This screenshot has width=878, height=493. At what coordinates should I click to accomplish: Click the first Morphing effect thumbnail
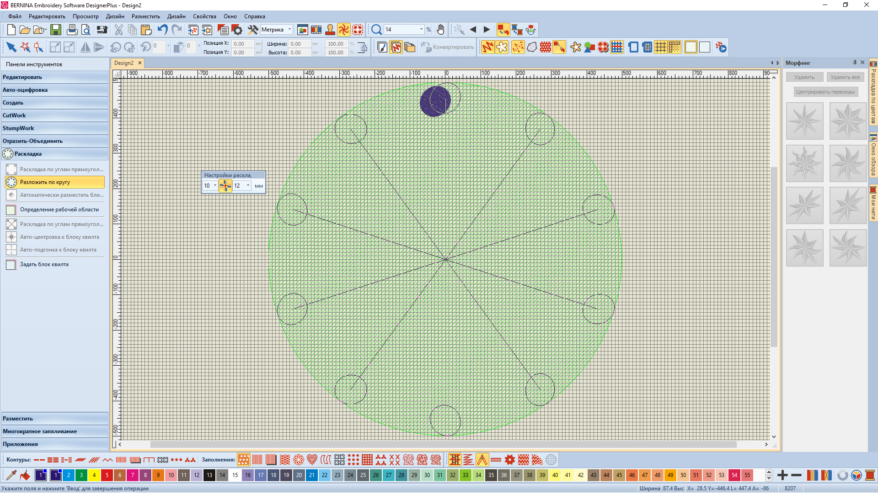[x=804, y=121]
